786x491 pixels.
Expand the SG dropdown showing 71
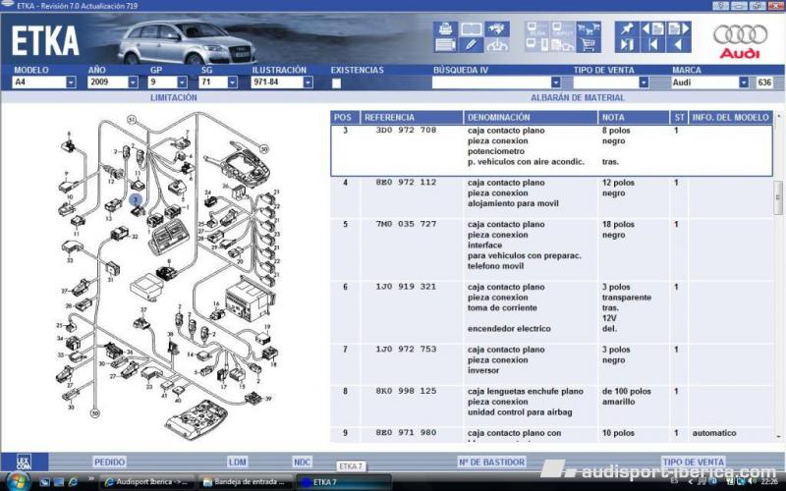click(232, 82)
